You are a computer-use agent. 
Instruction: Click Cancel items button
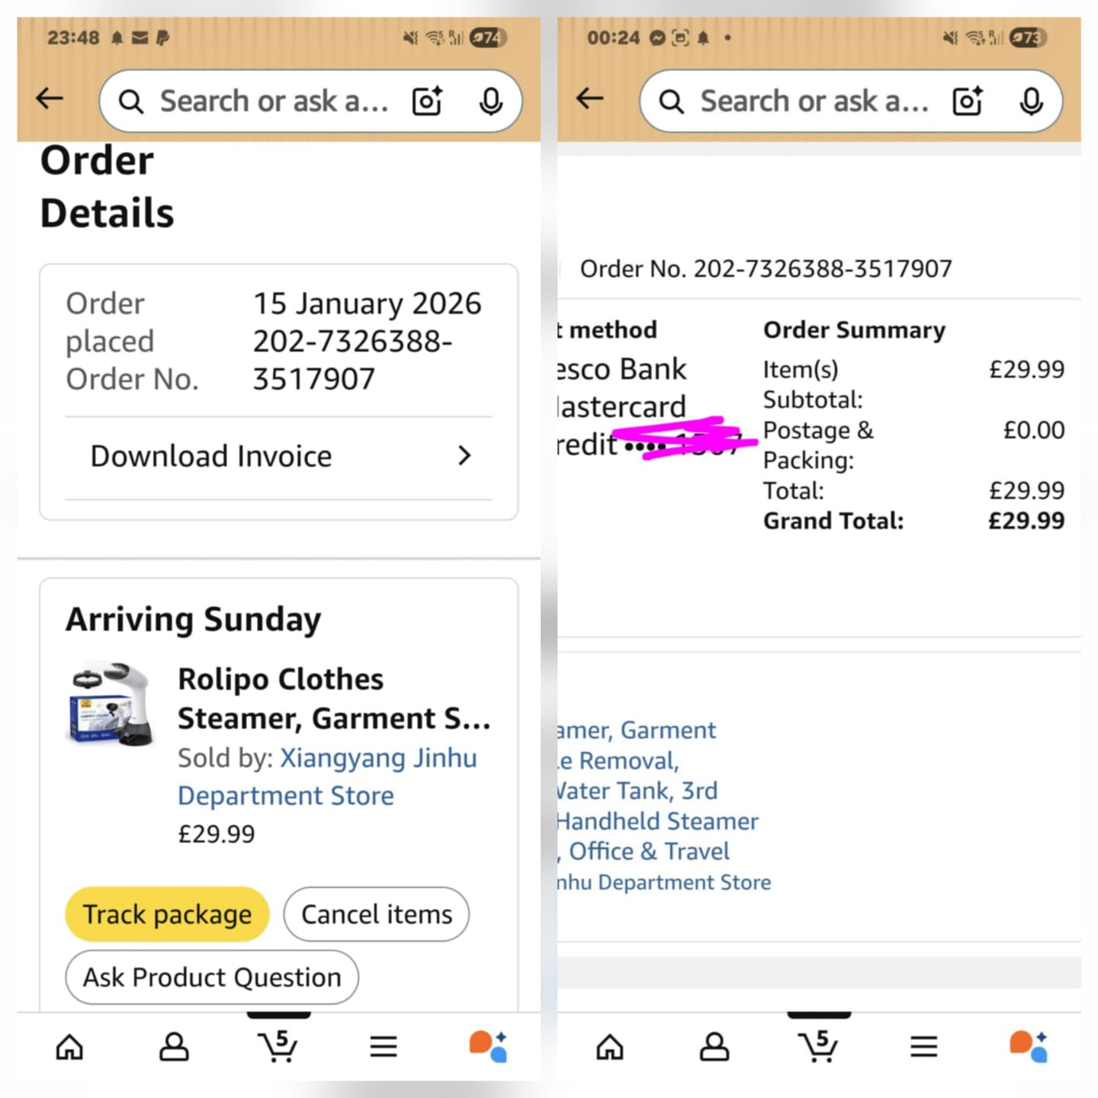[377, 913]
